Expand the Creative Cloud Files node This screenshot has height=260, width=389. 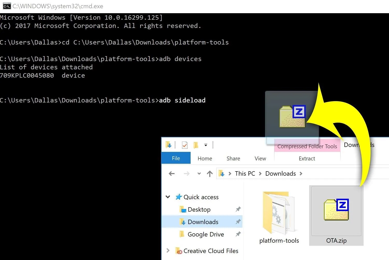pos(168,250)
